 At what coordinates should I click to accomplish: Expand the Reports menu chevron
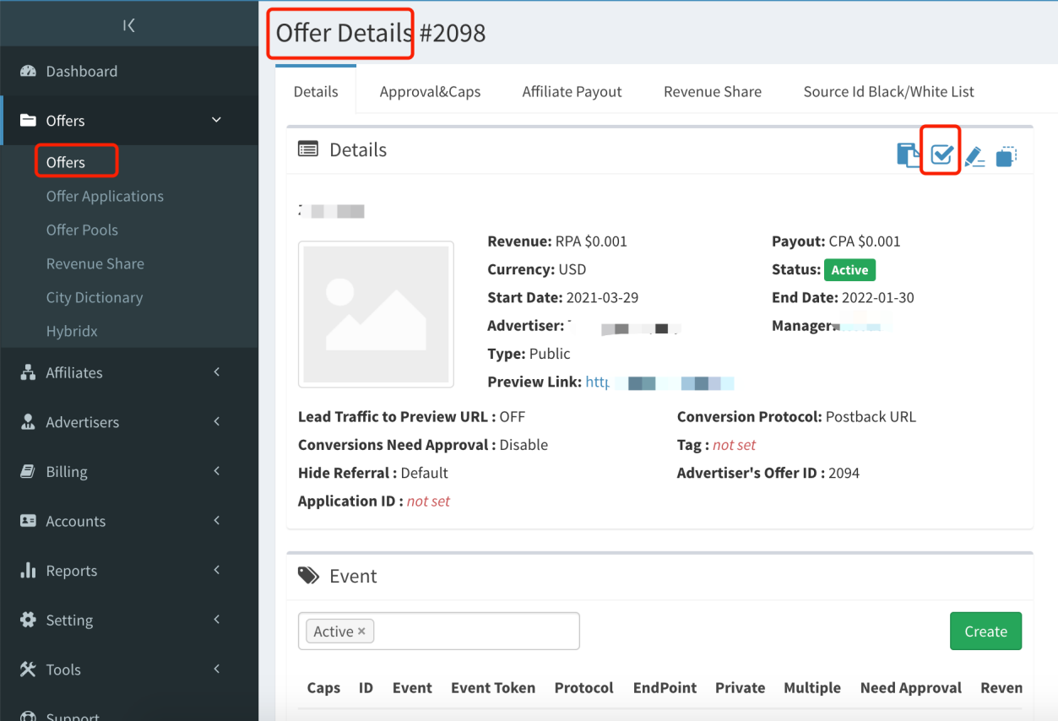point(217,570)
